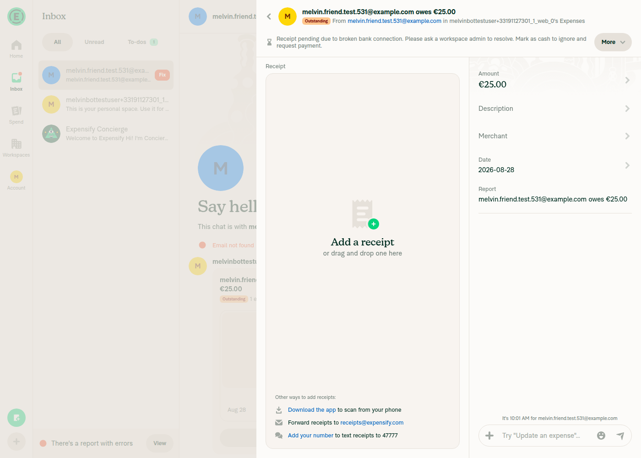Click the green create report button
Image resolution: width=641 pixels, height=458 pixels.
16,418
